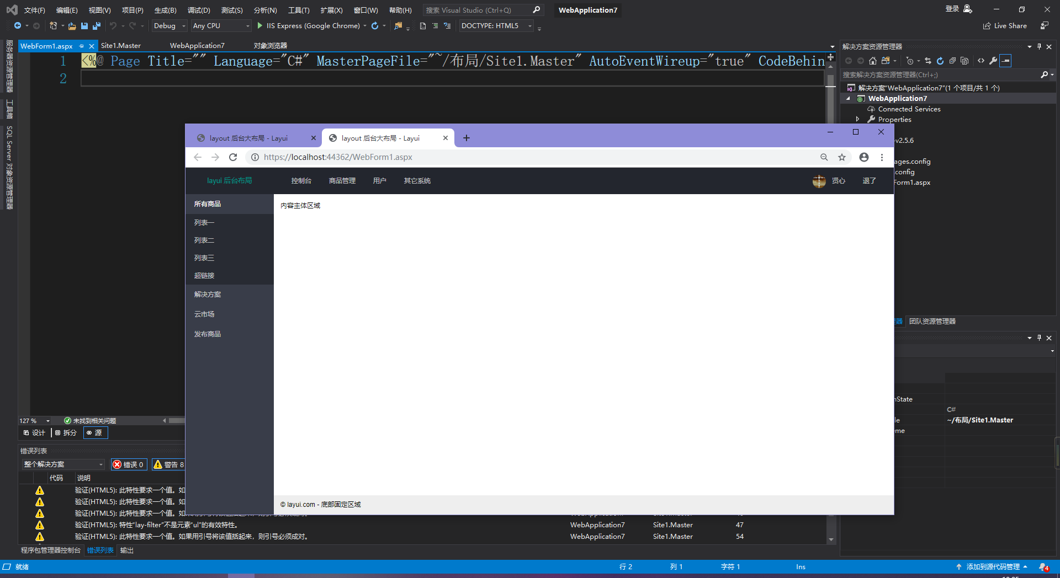Image resolution: width=1060 pixels, height=578 pixels.
Task: Switch to the Site1.Master tab
Action: pyautogui.click(x=122, y=45)
